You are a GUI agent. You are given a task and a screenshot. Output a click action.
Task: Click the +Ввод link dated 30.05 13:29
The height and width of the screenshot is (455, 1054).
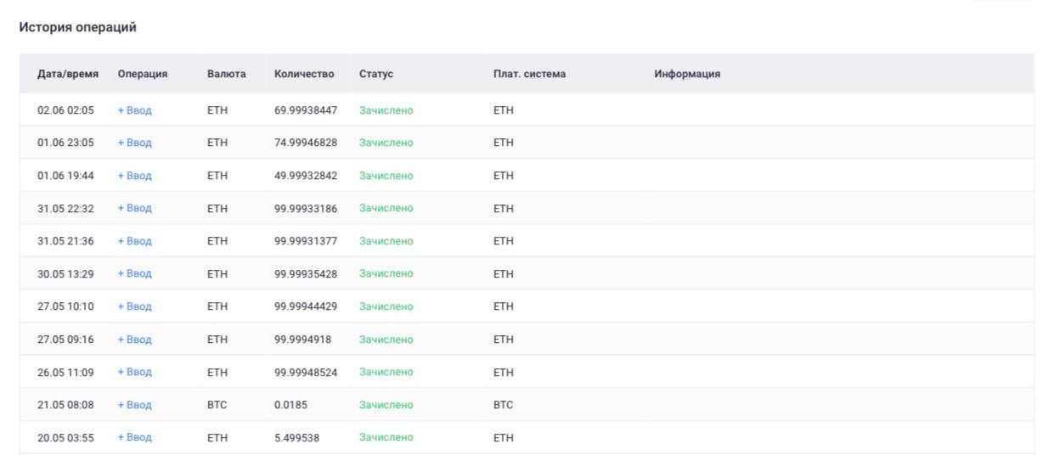[x=134, y=273]
